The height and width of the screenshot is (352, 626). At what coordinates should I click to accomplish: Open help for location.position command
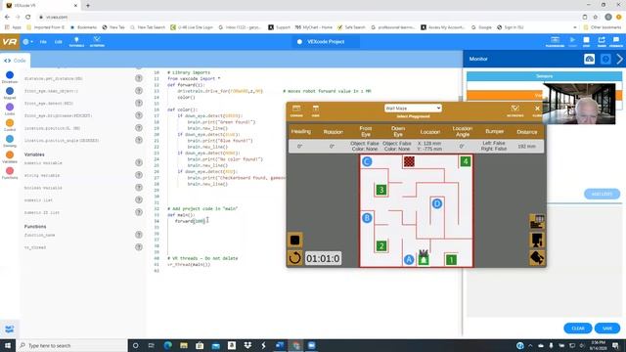pyautogui.click(x=139, y=128)
